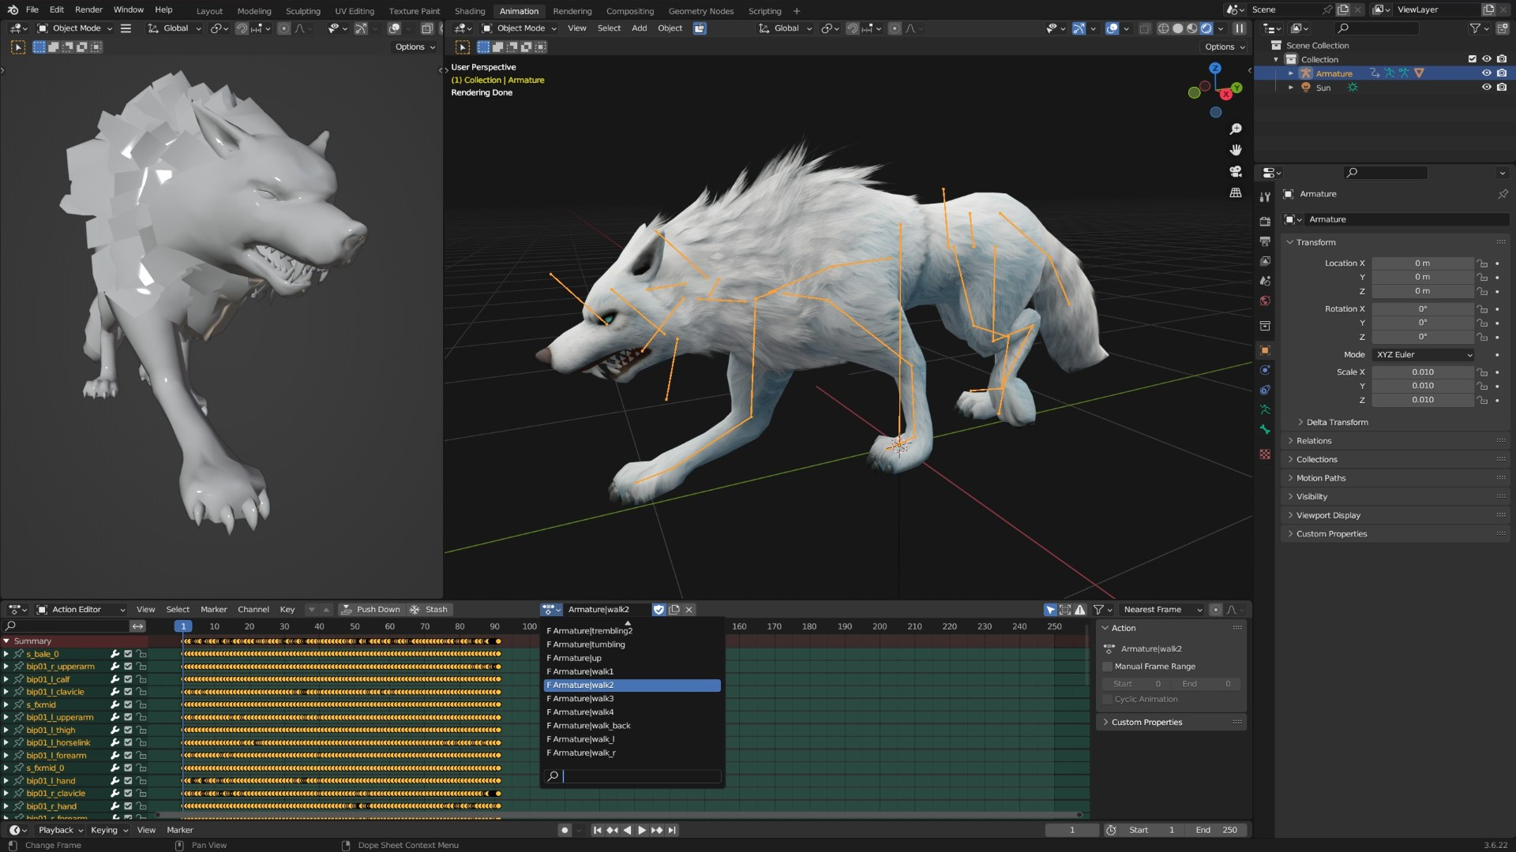Expand the Motion Paths panel

pyautogui.click(x=1321, y=478)
